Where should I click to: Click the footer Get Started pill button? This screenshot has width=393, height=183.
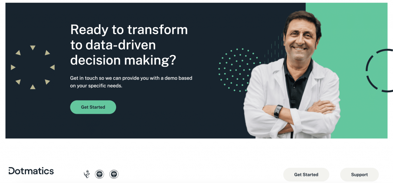[x=306, y=175]
